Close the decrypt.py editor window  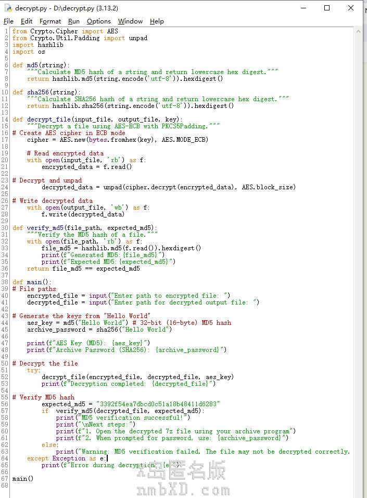pyautogui.click(x=351, y=8)
